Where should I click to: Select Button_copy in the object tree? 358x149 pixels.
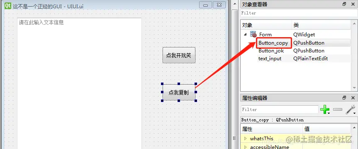pyautogui.click(x=273, y=43)
